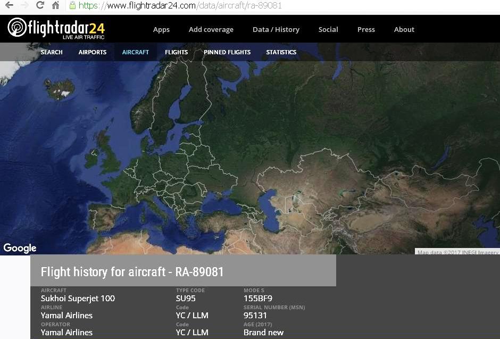Click the operator code 'YC / LLM'
Image resolution: width=500 pixels, height=339 pixels.
pyautogui.click(x=192, y=332)
